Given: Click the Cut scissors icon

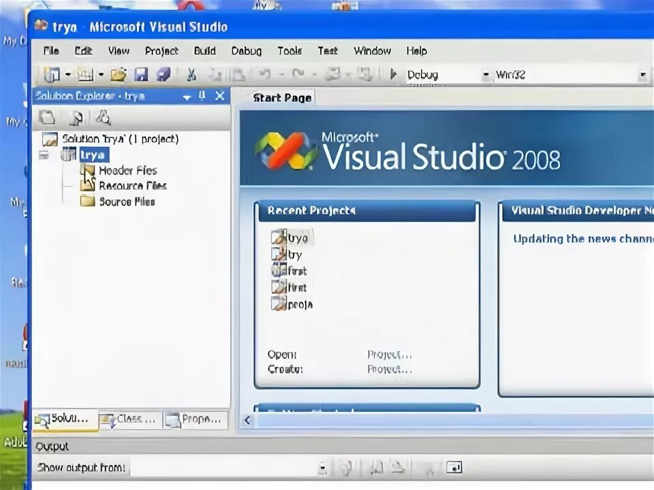Looking at the screenshot, I should point(191,75).
